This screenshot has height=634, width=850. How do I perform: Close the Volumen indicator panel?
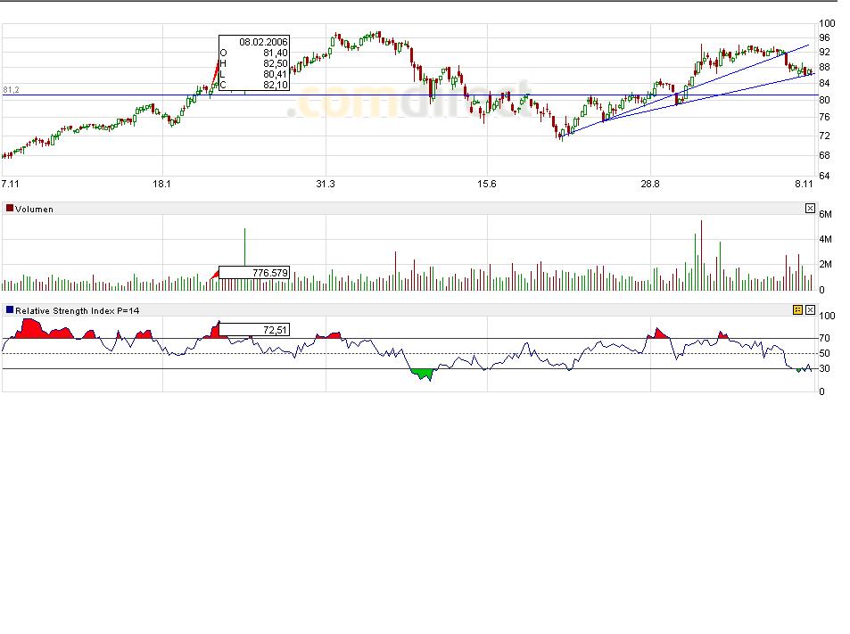pos(810,209)
